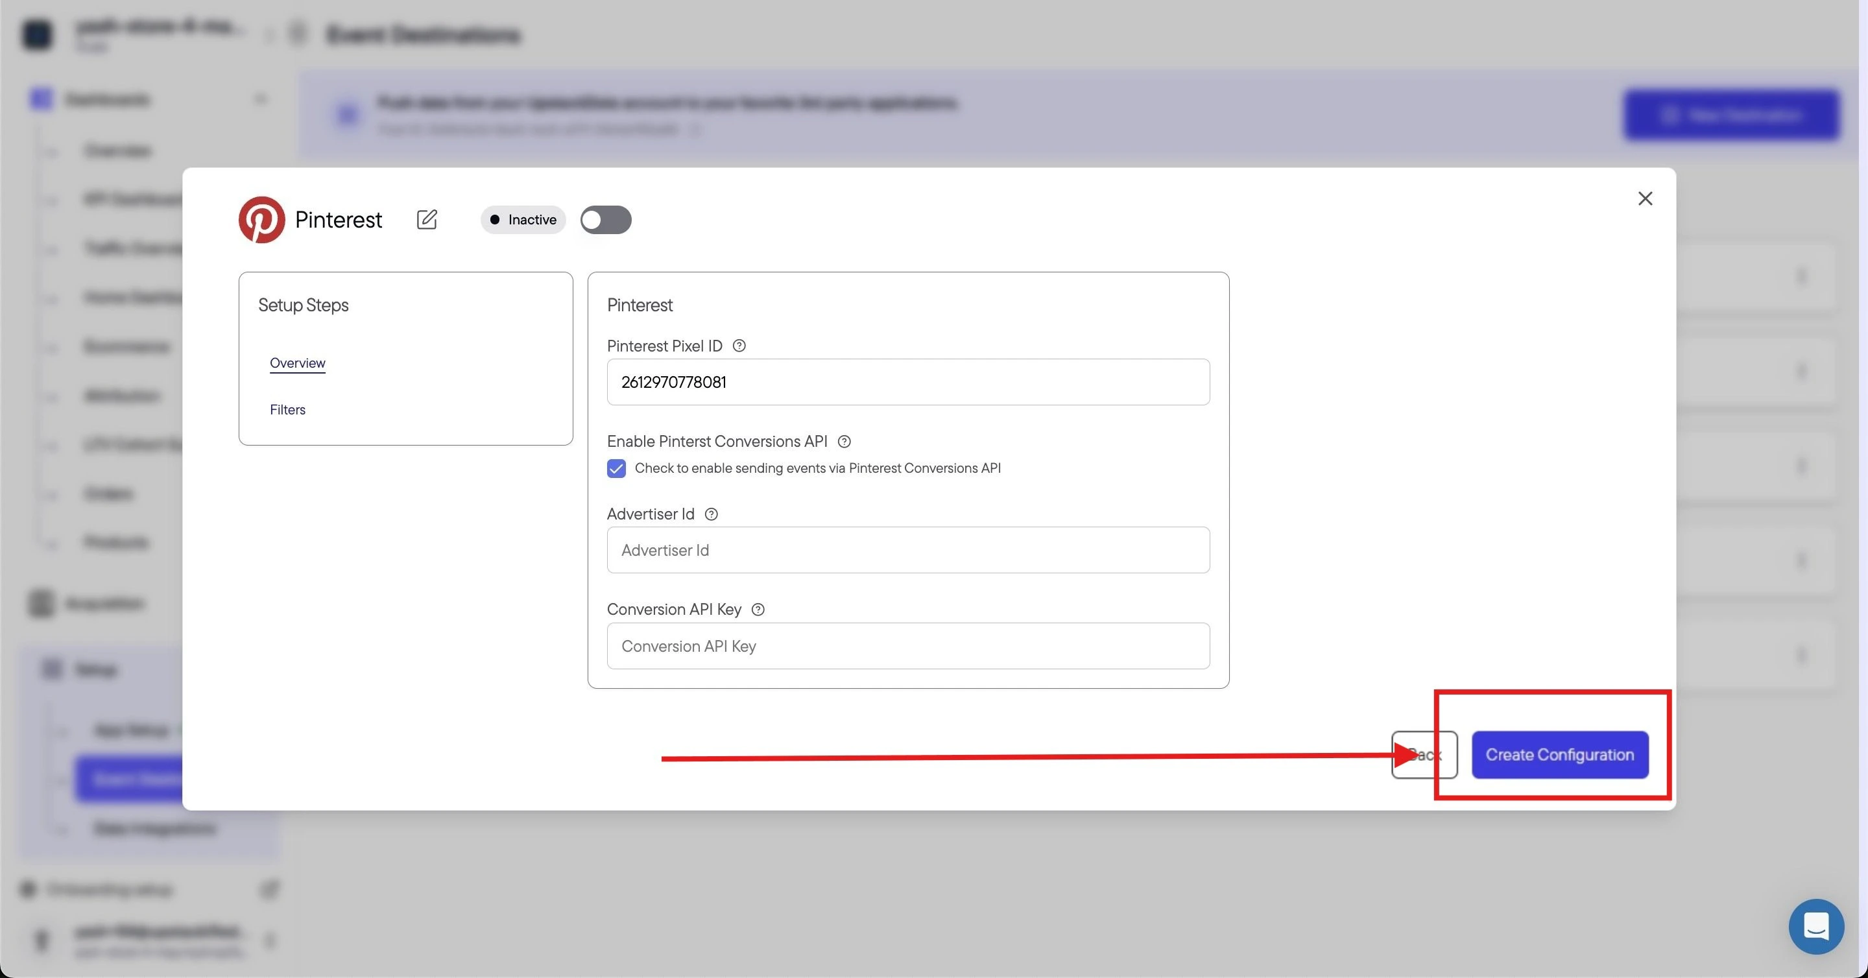Click the Create Configuration button
This screenshot has height=978, width=1868.
1560,755
